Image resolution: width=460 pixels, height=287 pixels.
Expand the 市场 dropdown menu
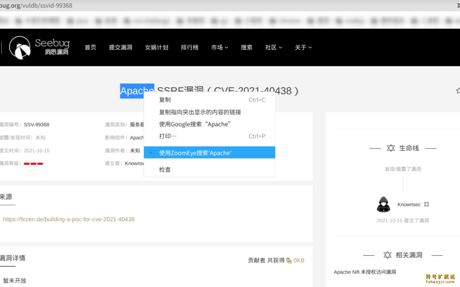(x=220, y=47)
